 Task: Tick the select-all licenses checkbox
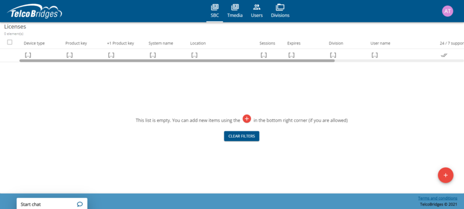(10, 42)
